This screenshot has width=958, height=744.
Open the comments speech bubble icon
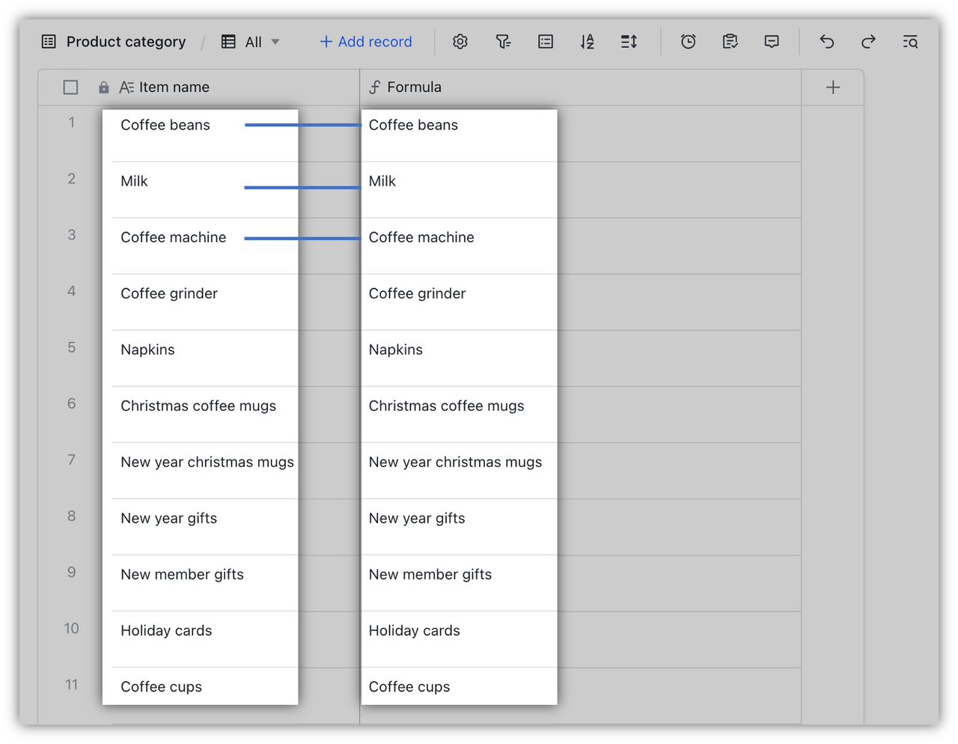click(x=772, y=42)
